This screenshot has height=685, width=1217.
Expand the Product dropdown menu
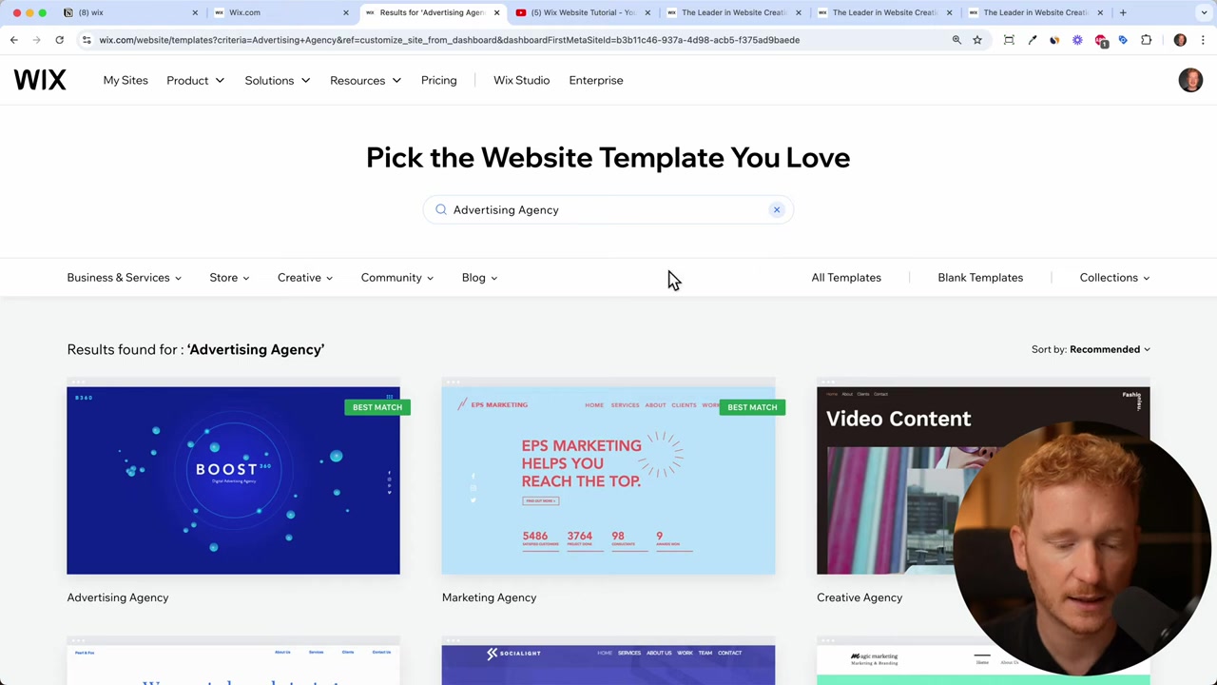click(x=195, y=80)
